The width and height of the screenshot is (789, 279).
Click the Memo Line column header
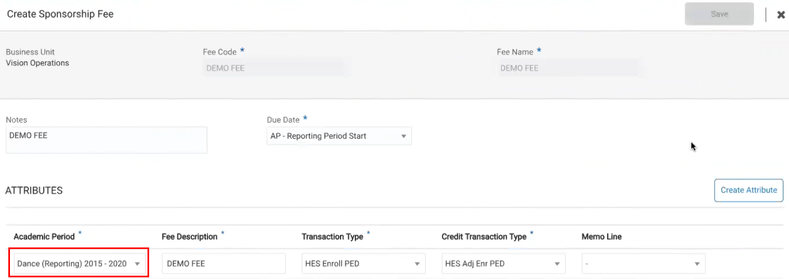601,236
